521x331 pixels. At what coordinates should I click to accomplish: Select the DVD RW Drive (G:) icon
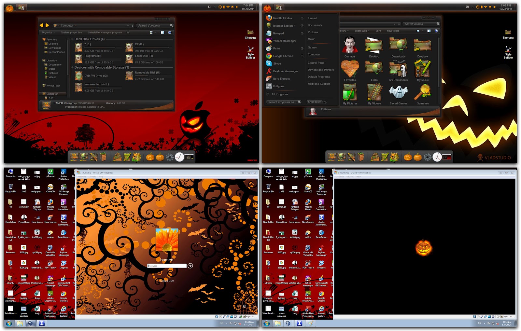point(79,76)
